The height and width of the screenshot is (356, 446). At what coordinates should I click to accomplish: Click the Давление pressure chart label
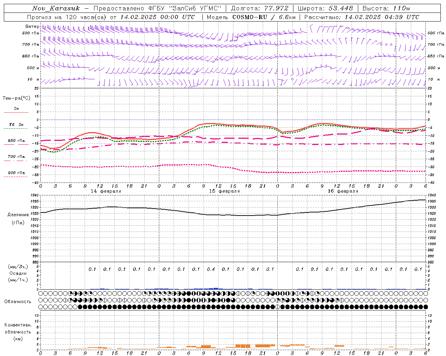pyautogui.click(x=18, y=215)
